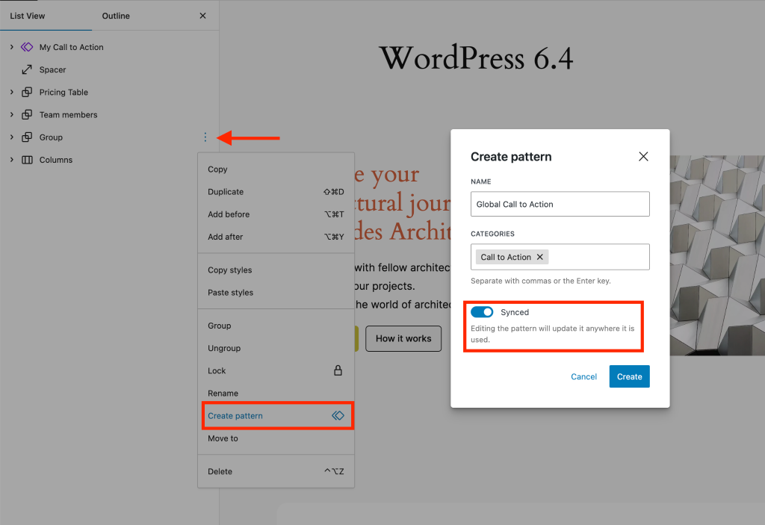765x525 pixels.
Task: Remove the Call to Action category tag
Action: pyautogui.click(x=539, y=257)
